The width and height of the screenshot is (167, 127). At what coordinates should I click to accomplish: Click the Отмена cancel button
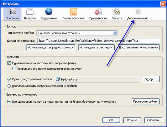[x=132, y=120]
